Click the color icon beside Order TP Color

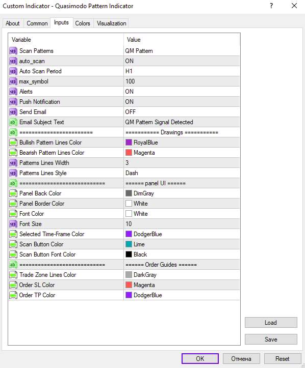click(x=13, y=296)
